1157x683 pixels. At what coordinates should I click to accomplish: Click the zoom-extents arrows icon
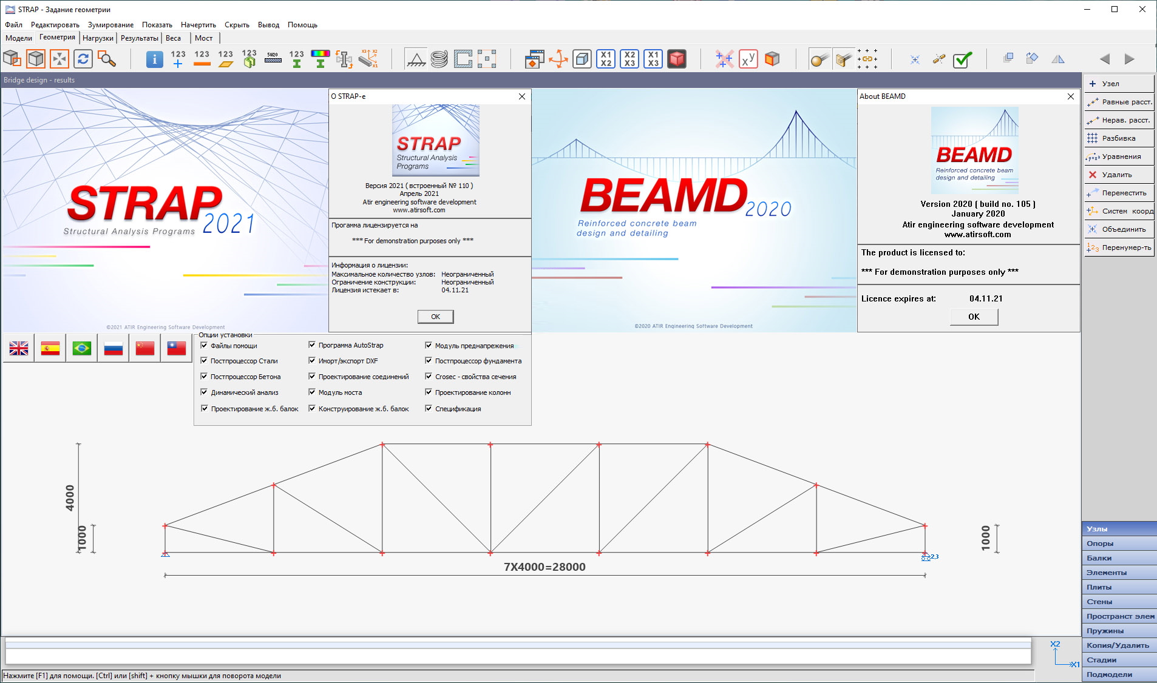pyautogui.click(x=59, y=59)
